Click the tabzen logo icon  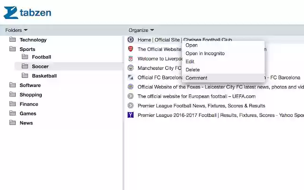(11, 13)
